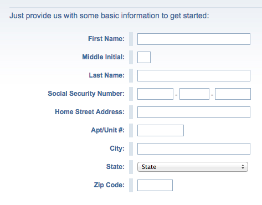Click the "Zip Code:" label text

pyautogui.click(x=109, y=185)
